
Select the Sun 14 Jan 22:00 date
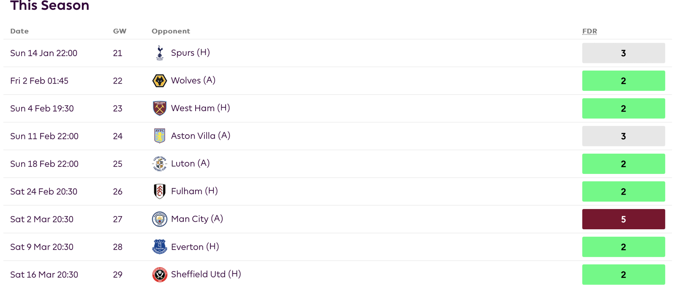click(44, 53)
